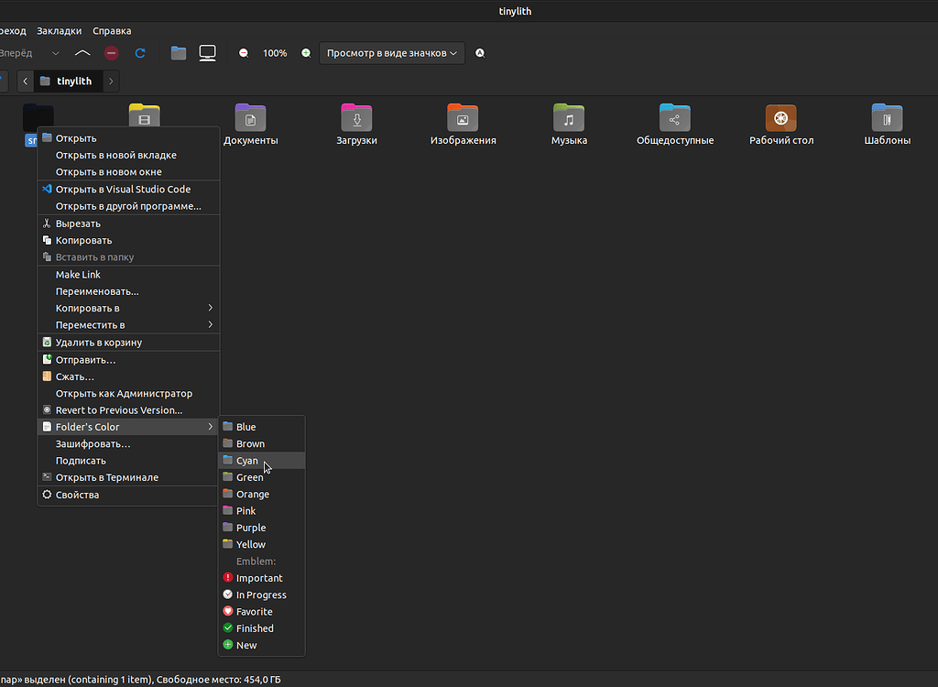Go up to the parent folder
Screen dimensions: 938x687
tap(82, 53)
